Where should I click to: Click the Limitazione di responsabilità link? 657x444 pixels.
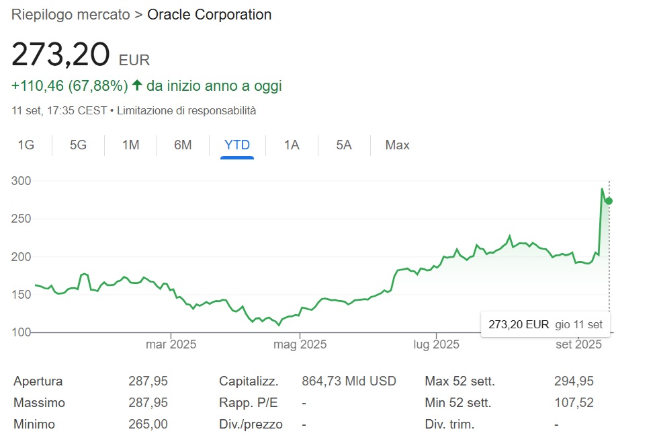coord(186,110)
